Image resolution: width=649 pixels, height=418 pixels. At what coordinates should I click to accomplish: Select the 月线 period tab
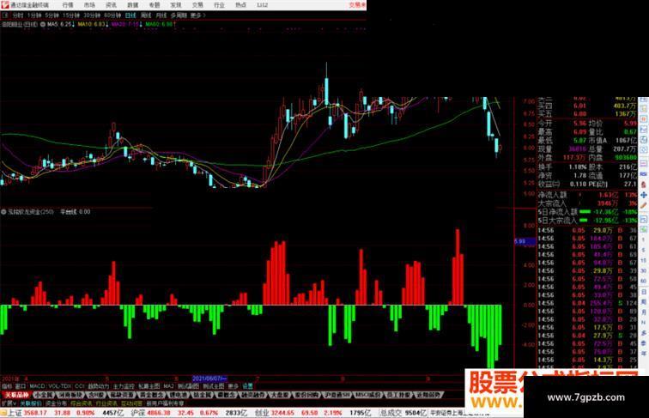[x=161, y=15]
